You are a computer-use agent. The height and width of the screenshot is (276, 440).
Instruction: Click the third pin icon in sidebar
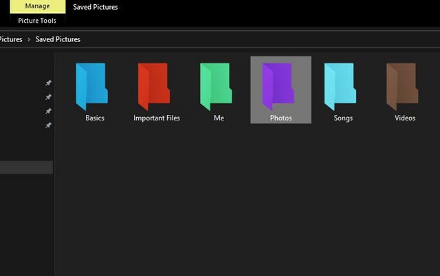(49, 111)
